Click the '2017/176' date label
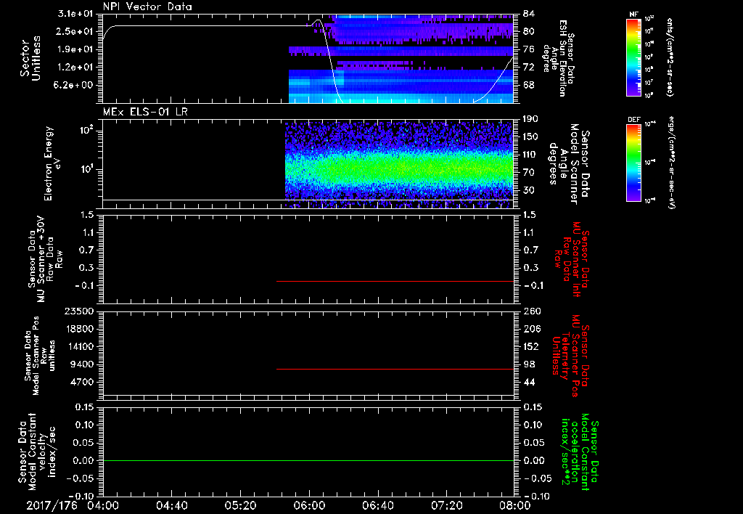743x514 pixels. click(52, 505)
